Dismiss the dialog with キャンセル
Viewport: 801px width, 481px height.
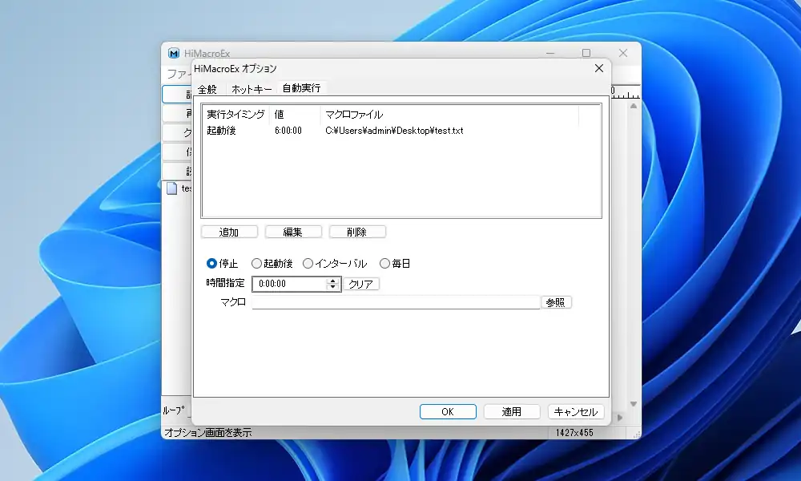point(576,411)
